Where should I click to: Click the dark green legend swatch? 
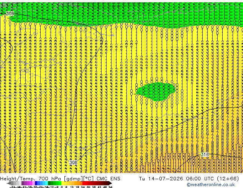pos(49,183)
